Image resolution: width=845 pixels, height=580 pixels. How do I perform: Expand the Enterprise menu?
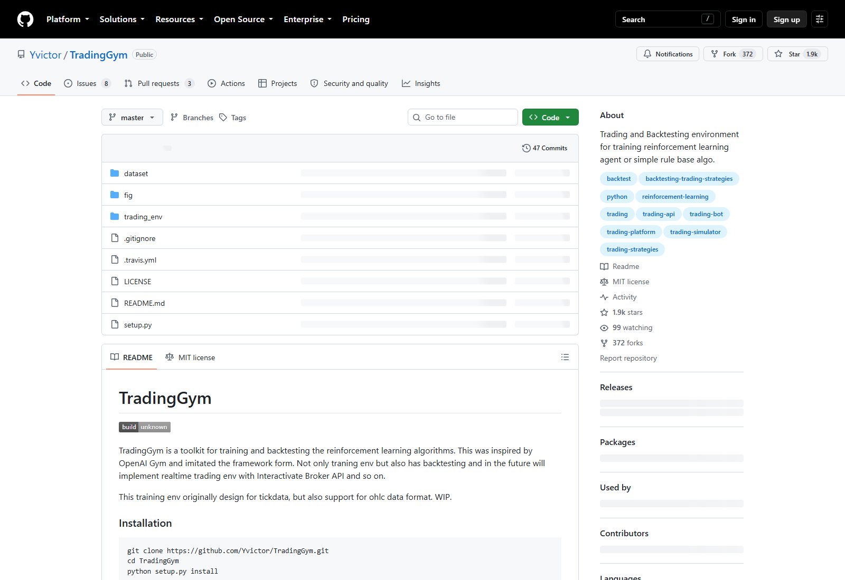pyautogui.click(x=307, y=19)
